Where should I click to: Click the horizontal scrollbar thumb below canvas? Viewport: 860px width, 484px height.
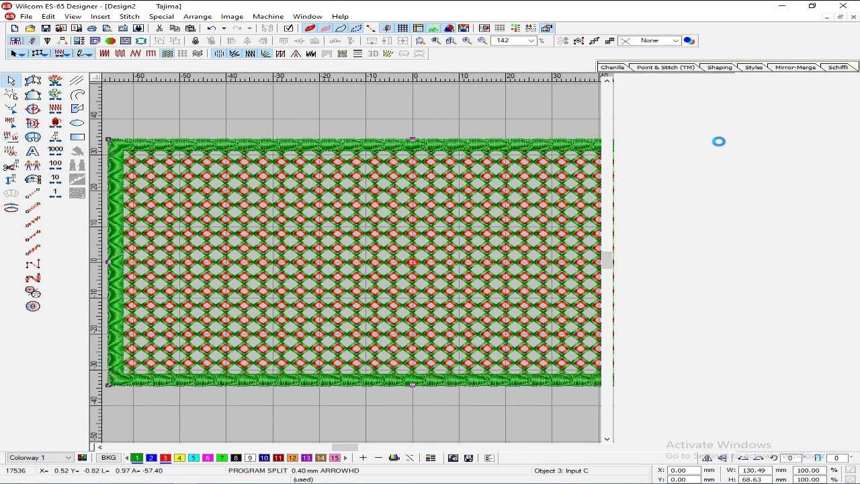(345, 447)
